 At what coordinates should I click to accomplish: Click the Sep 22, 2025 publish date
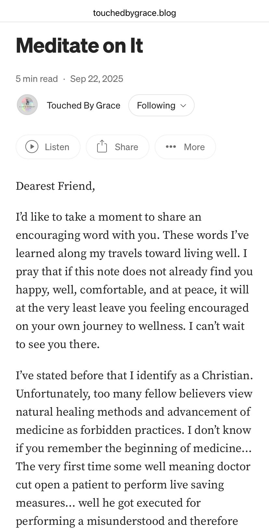(x=96, y=79)
